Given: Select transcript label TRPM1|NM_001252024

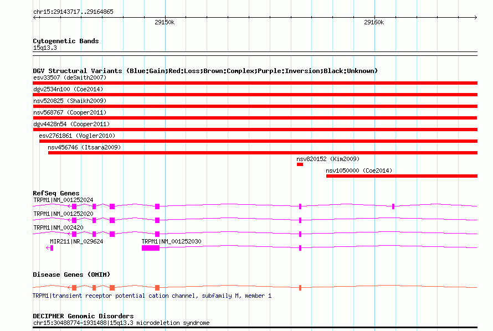Looking at the screenshot, I should [63, 200].
